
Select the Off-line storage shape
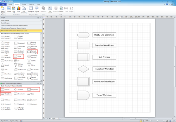coord(19,65)
